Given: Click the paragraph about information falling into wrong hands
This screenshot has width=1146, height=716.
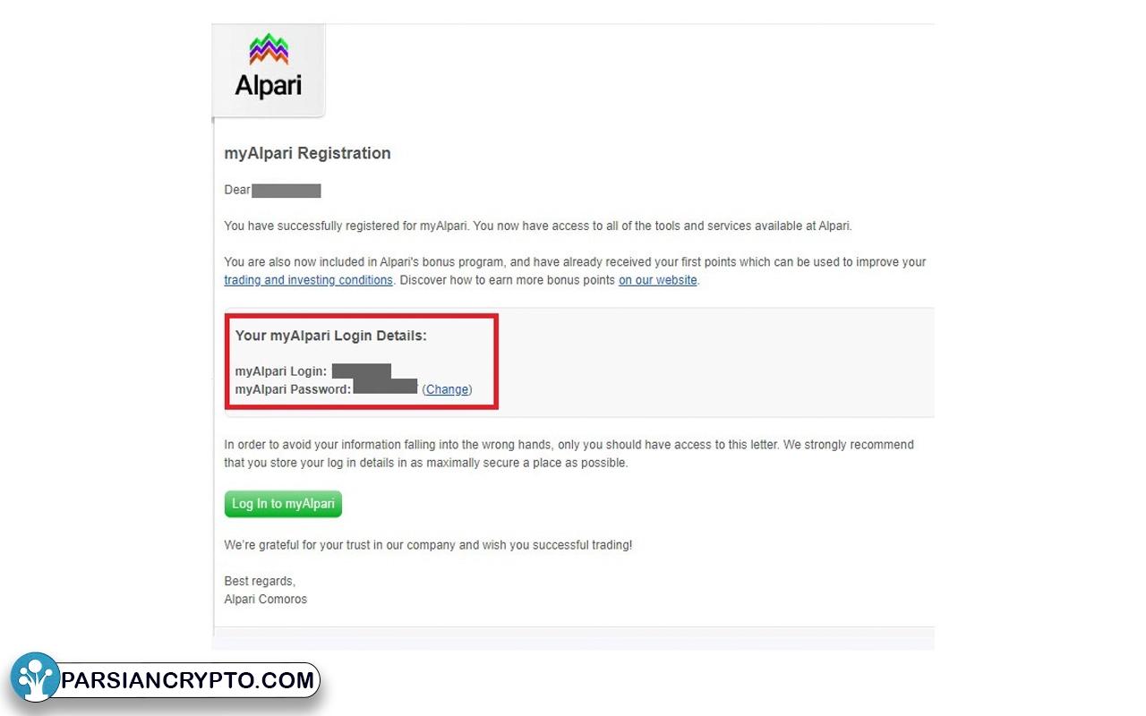Looking at the screenshot, I should [569, 454].
